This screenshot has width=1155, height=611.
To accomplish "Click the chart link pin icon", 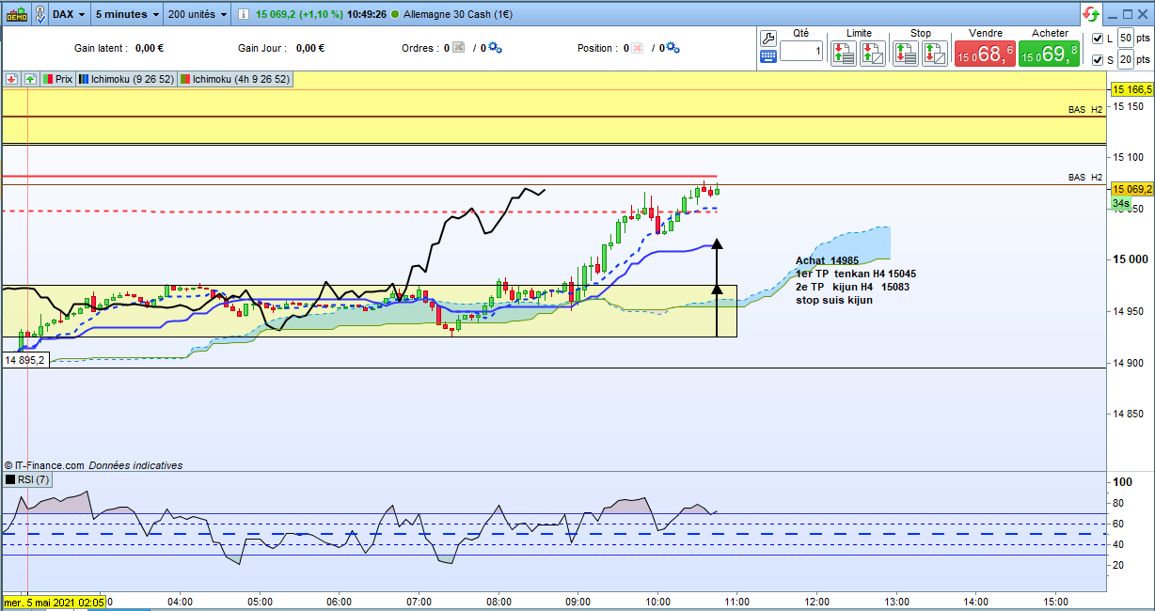I will [x=42, y=14].
